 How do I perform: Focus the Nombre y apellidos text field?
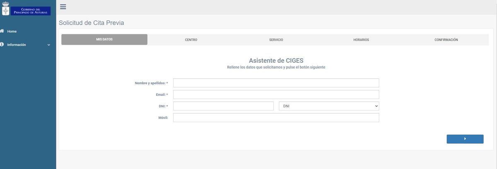coord(276,83)
